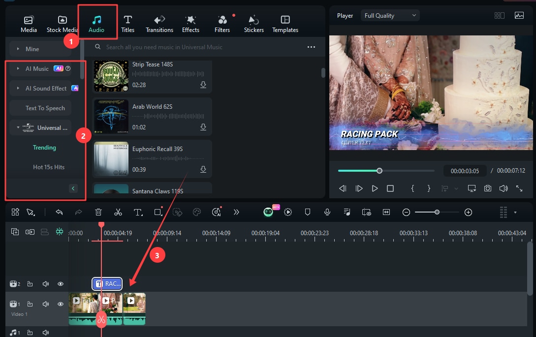Open the player scopes icon
This screenshot has height=337, width=536.
[519, 15]
